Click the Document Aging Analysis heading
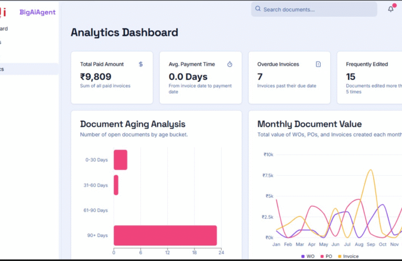402x261 pixels. 133,124
